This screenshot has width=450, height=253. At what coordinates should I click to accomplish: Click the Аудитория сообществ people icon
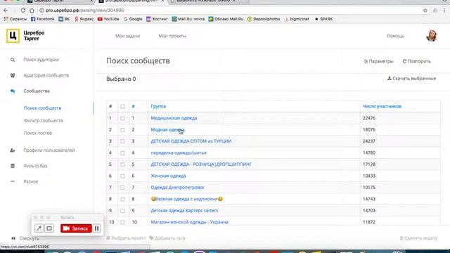point(13,75)
